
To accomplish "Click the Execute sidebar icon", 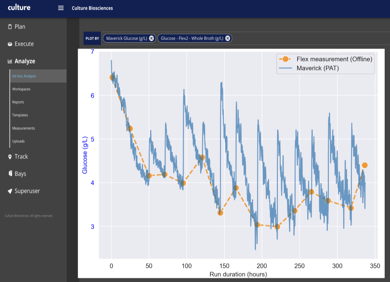I will 10,44.
